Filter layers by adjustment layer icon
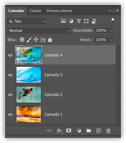The width and height of the screenshot is (126, 143). (x=71, y=21)
